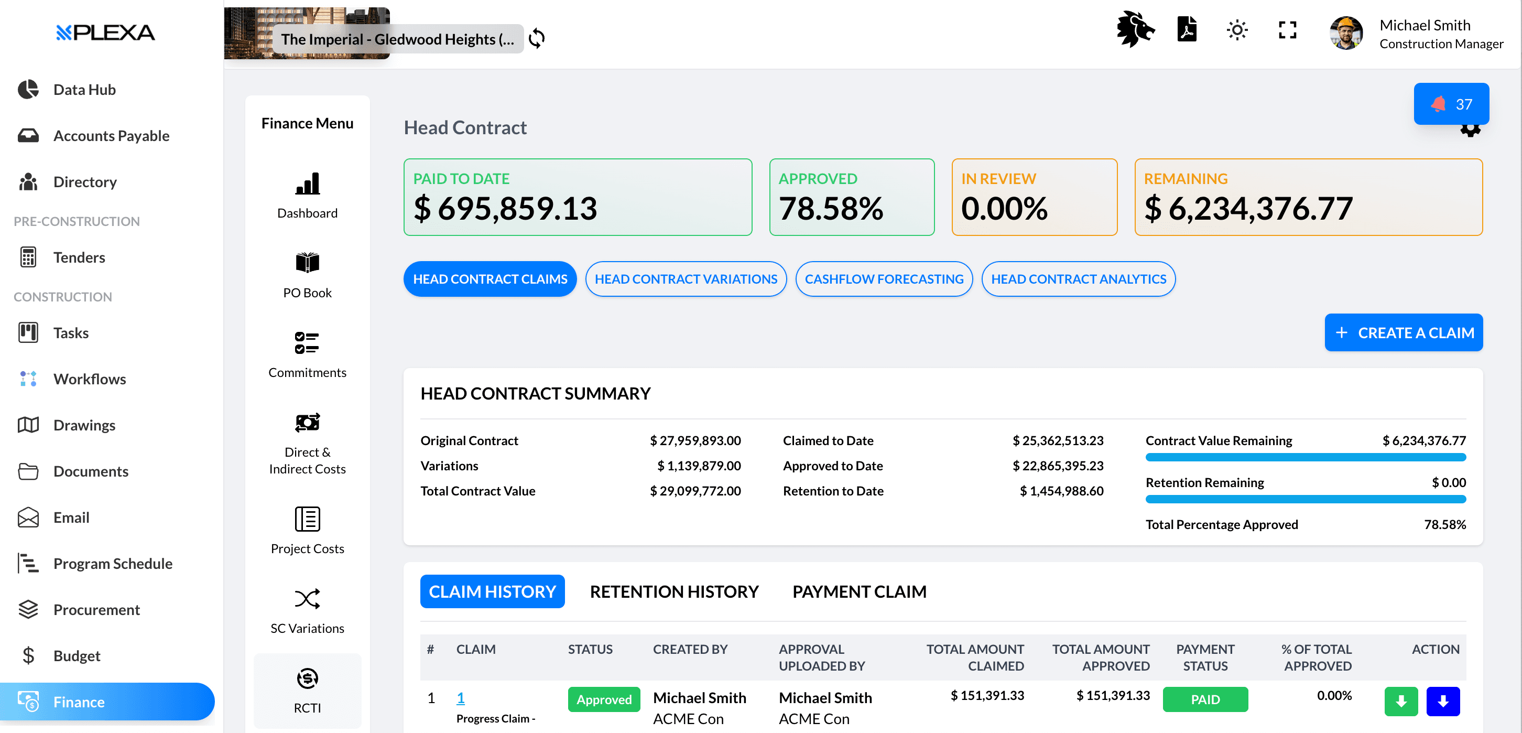
Task: Click green download arrow for claim 1
Action: tap(1401, 701)
